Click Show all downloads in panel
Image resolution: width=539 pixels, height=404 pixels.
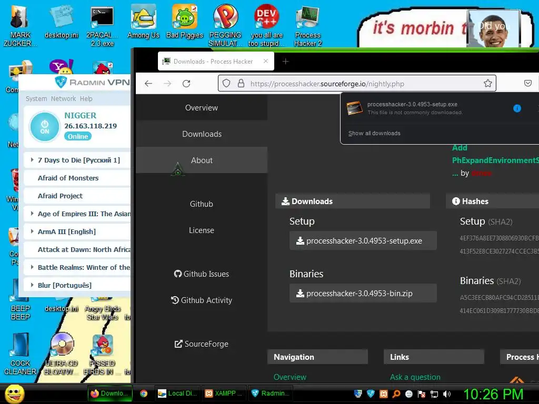(x=374, y=133)
